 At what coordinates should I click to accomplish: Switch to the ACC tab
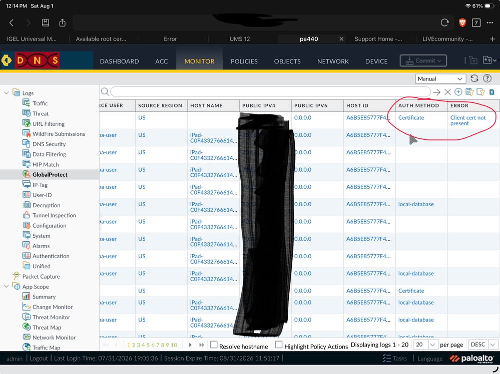click(161, 61)
